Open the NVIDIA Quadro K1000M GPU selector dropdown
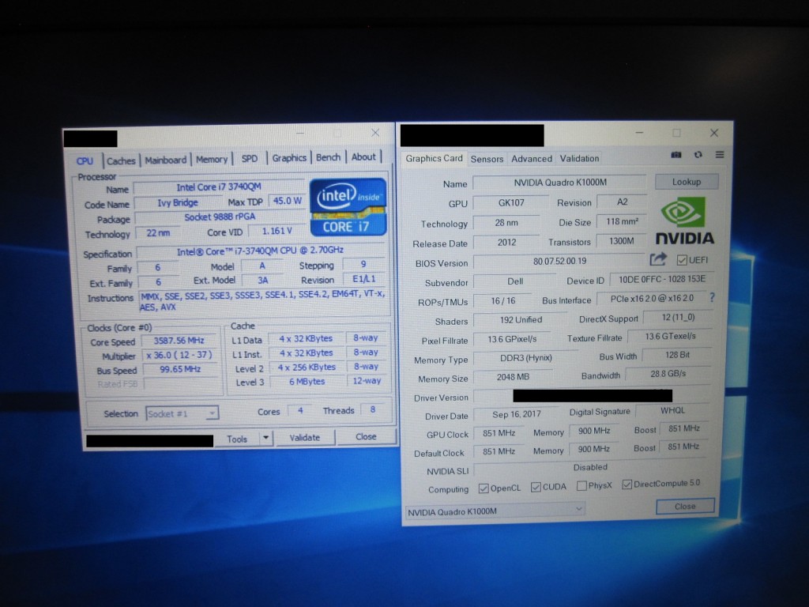Image resolution: width=809 pixels, height=607 pixels. point(495,511)
